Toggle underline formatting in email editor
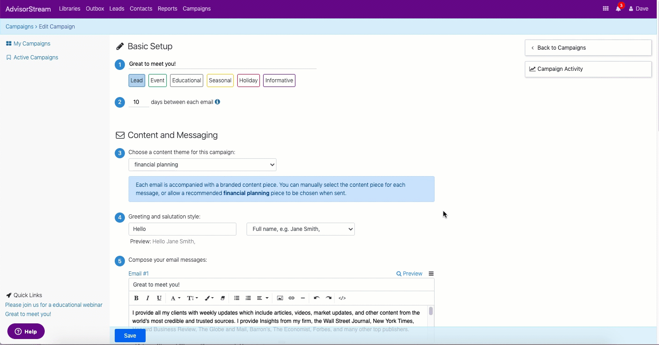This screenshot has height=345, width=659. click(x=159, y=298)
